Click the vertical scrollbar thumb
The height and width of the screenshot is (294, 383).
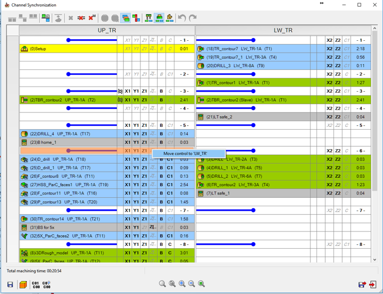point(375,111)
